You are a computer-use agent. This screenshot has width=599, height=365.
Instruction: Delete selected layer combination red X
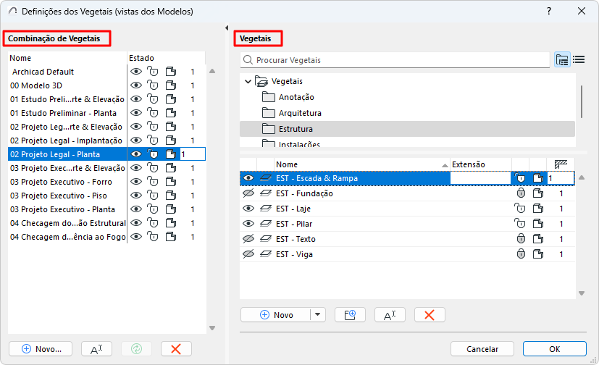tap(176, 349)
